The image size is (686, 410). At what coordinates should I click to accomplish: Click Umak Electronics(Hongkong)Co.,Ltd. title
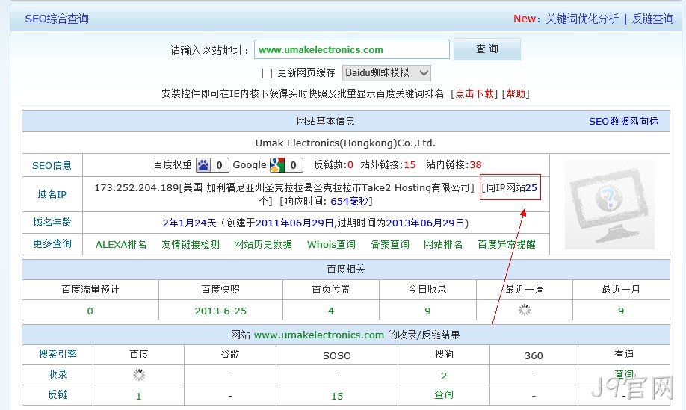click(345, 143)
